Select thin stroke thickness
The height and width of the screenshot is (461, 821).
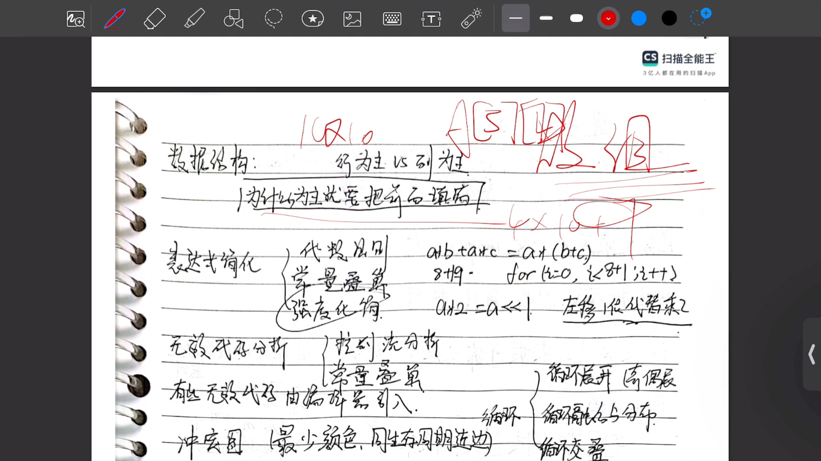(x=516, y=18)
